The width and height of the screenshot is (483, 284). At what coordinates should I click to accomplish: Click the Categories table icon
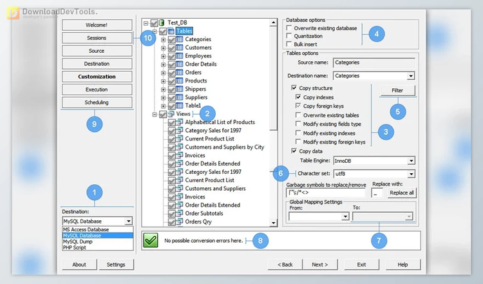point(180,39)
